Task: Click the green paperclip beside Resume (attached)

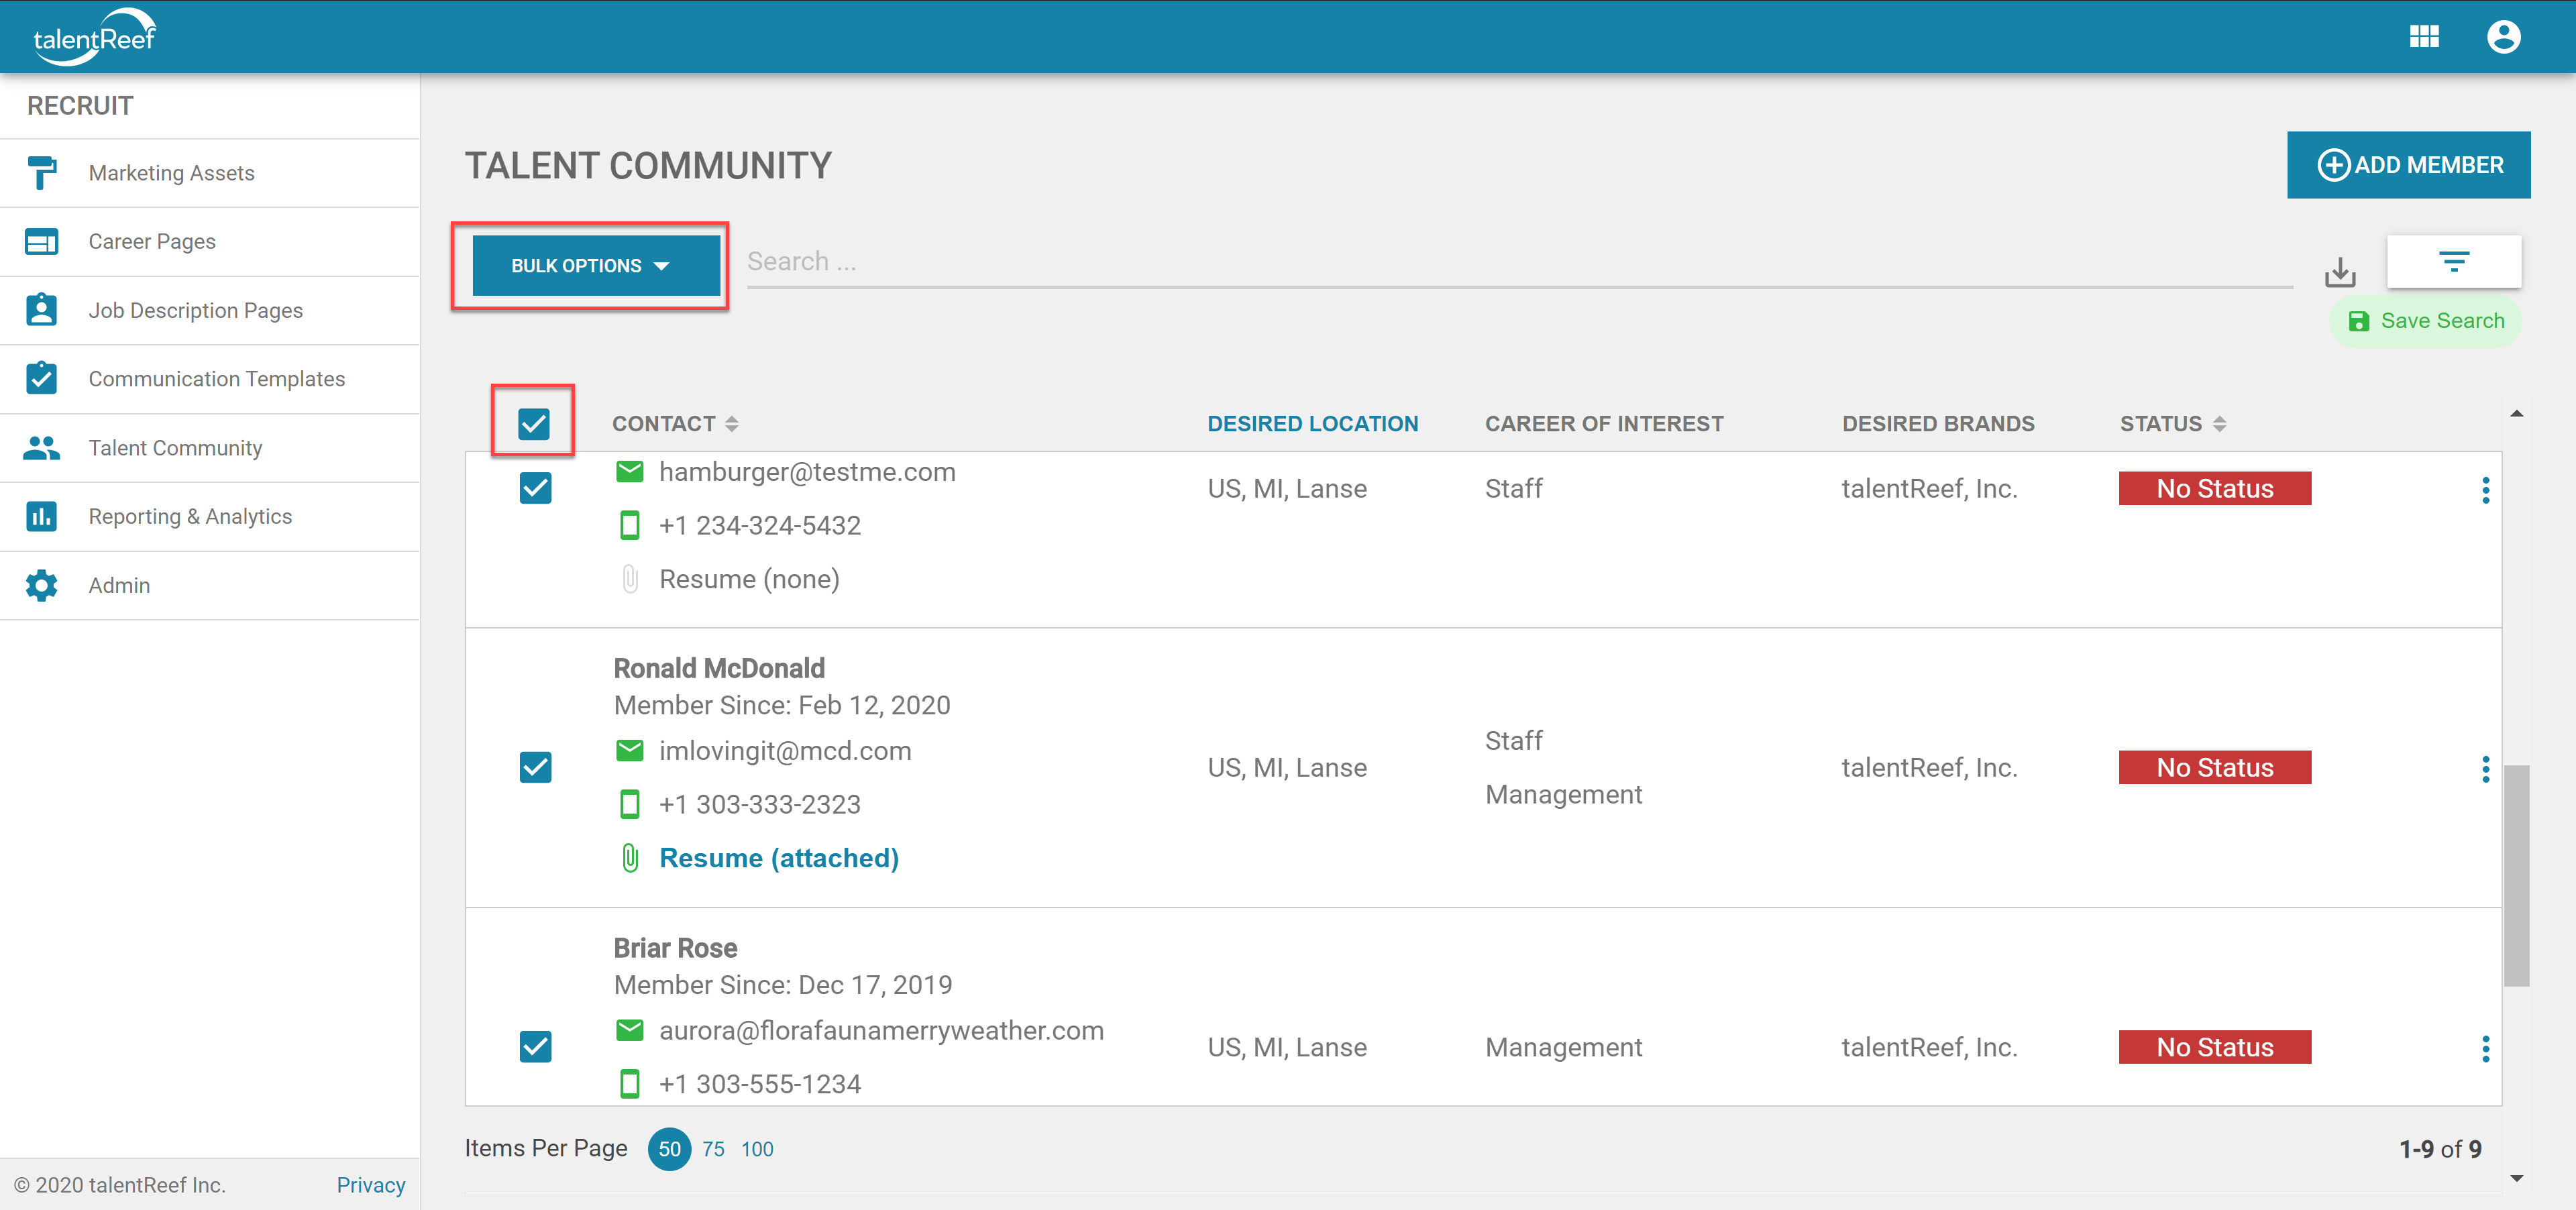Action: (630, 858)
